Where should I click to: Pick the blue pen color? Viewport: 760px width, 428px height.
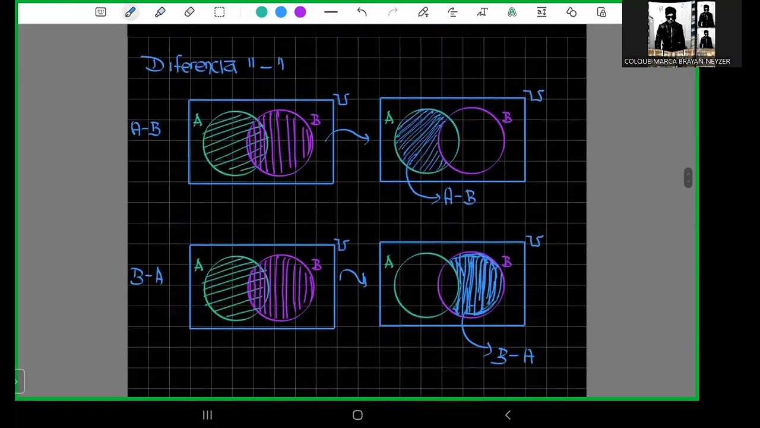[281, 12]
